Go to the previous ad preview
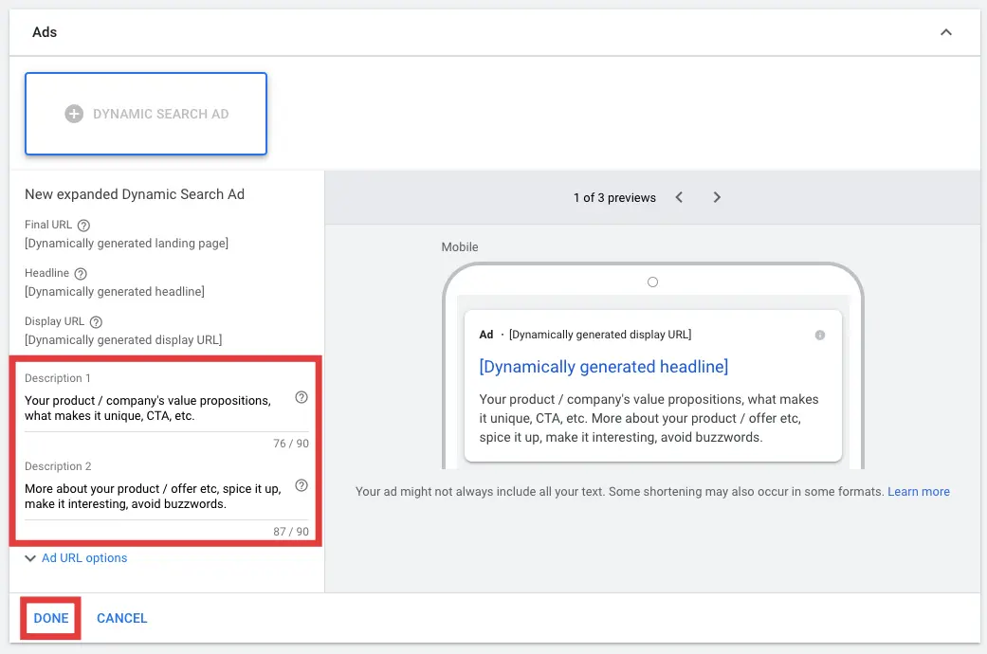987x654 pixels. coord(680,197)
